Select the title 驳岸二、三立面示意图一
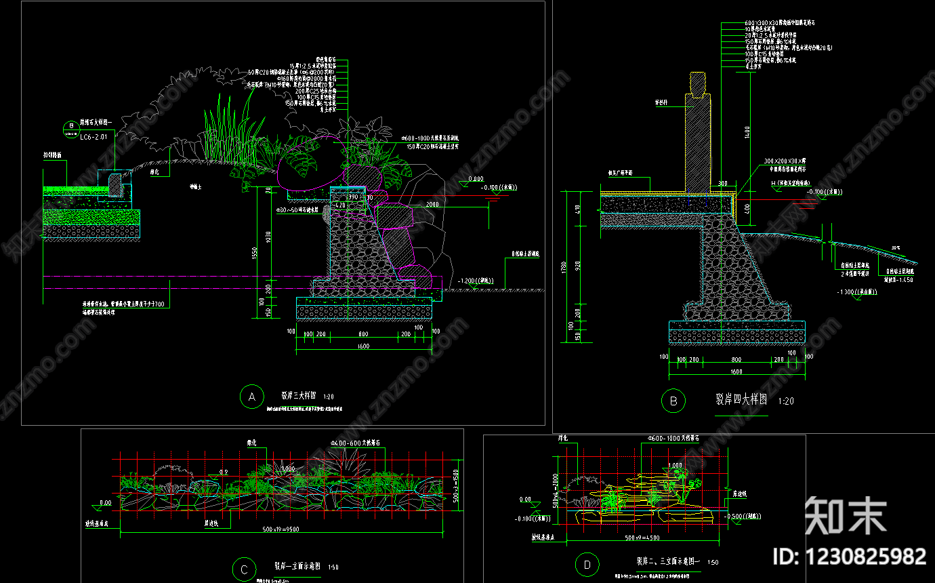 click(668, 561)
